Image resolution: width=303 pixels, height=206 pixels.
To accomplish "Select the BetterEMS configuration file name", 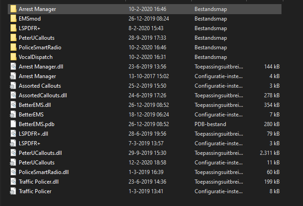I will [31, 114].
